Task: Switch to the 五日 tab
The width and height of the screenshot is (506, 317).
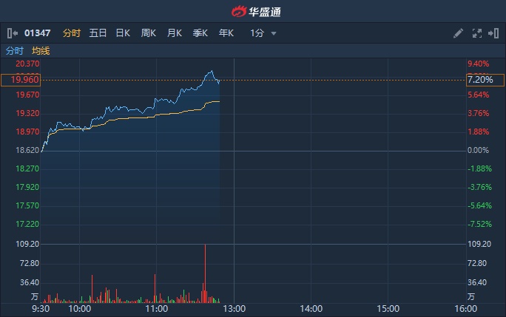Action: pyautogui.click(x=98, y=33)
